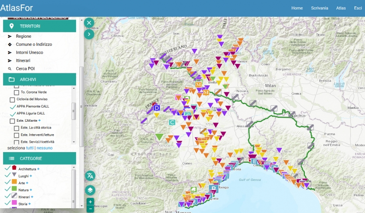Expand Arte subcategories with plus sign
365x213 pixels.
click(27, 183)
